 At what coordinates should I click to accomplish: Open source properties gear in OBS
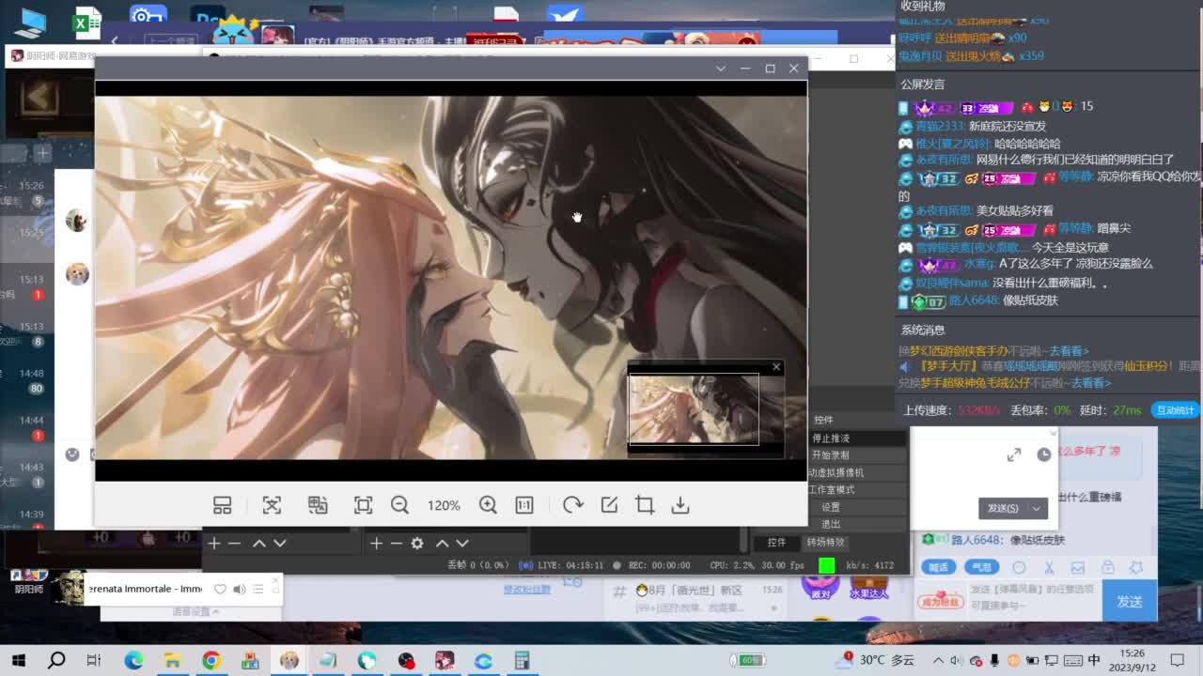pyautogui.click(x=417, y=544)
